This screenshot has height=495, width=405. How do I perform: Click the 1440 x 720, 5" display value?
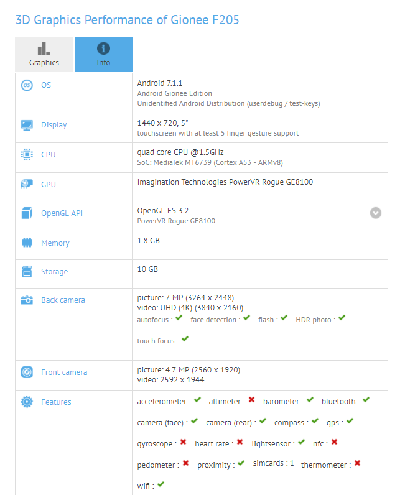click(163, 123)
